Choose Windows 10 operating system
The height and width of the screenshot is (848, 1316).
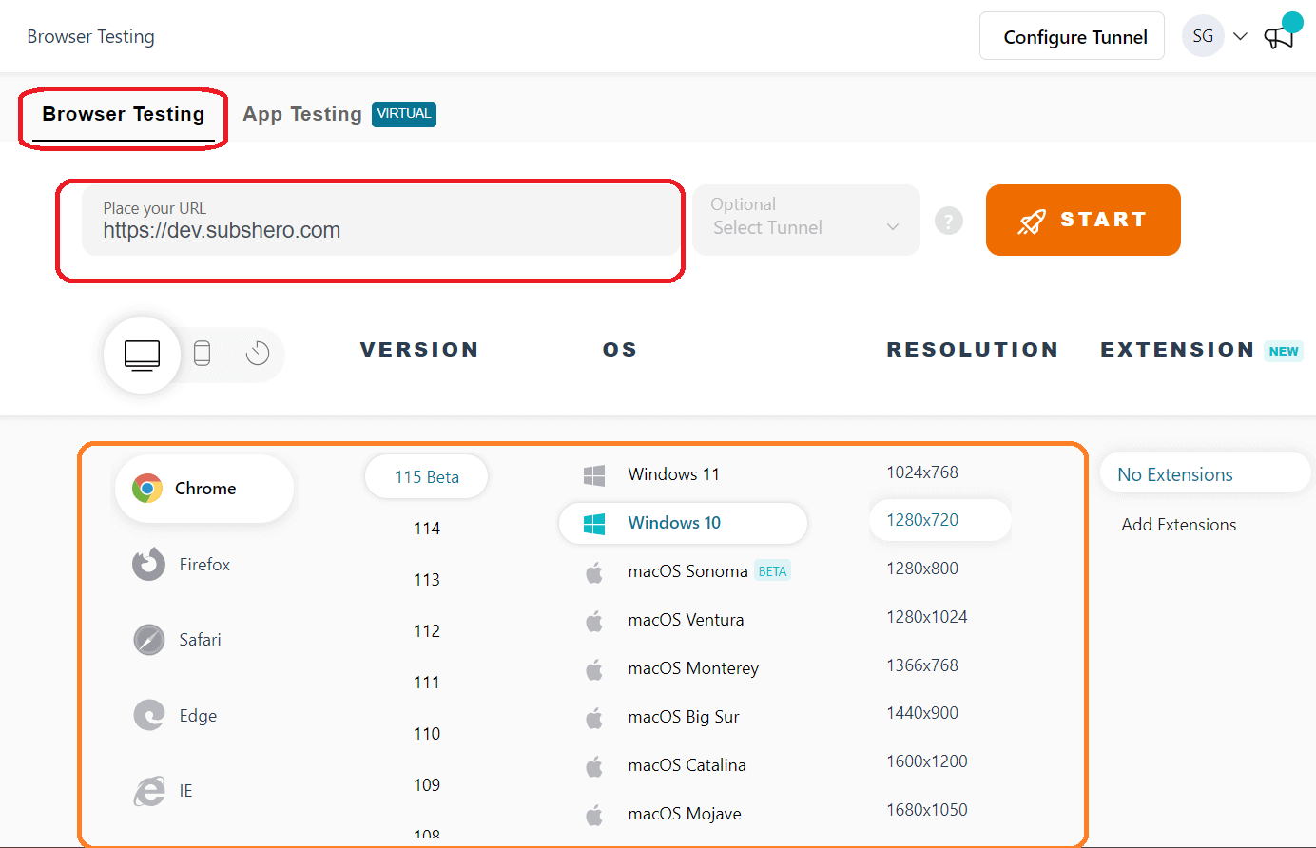683,523
